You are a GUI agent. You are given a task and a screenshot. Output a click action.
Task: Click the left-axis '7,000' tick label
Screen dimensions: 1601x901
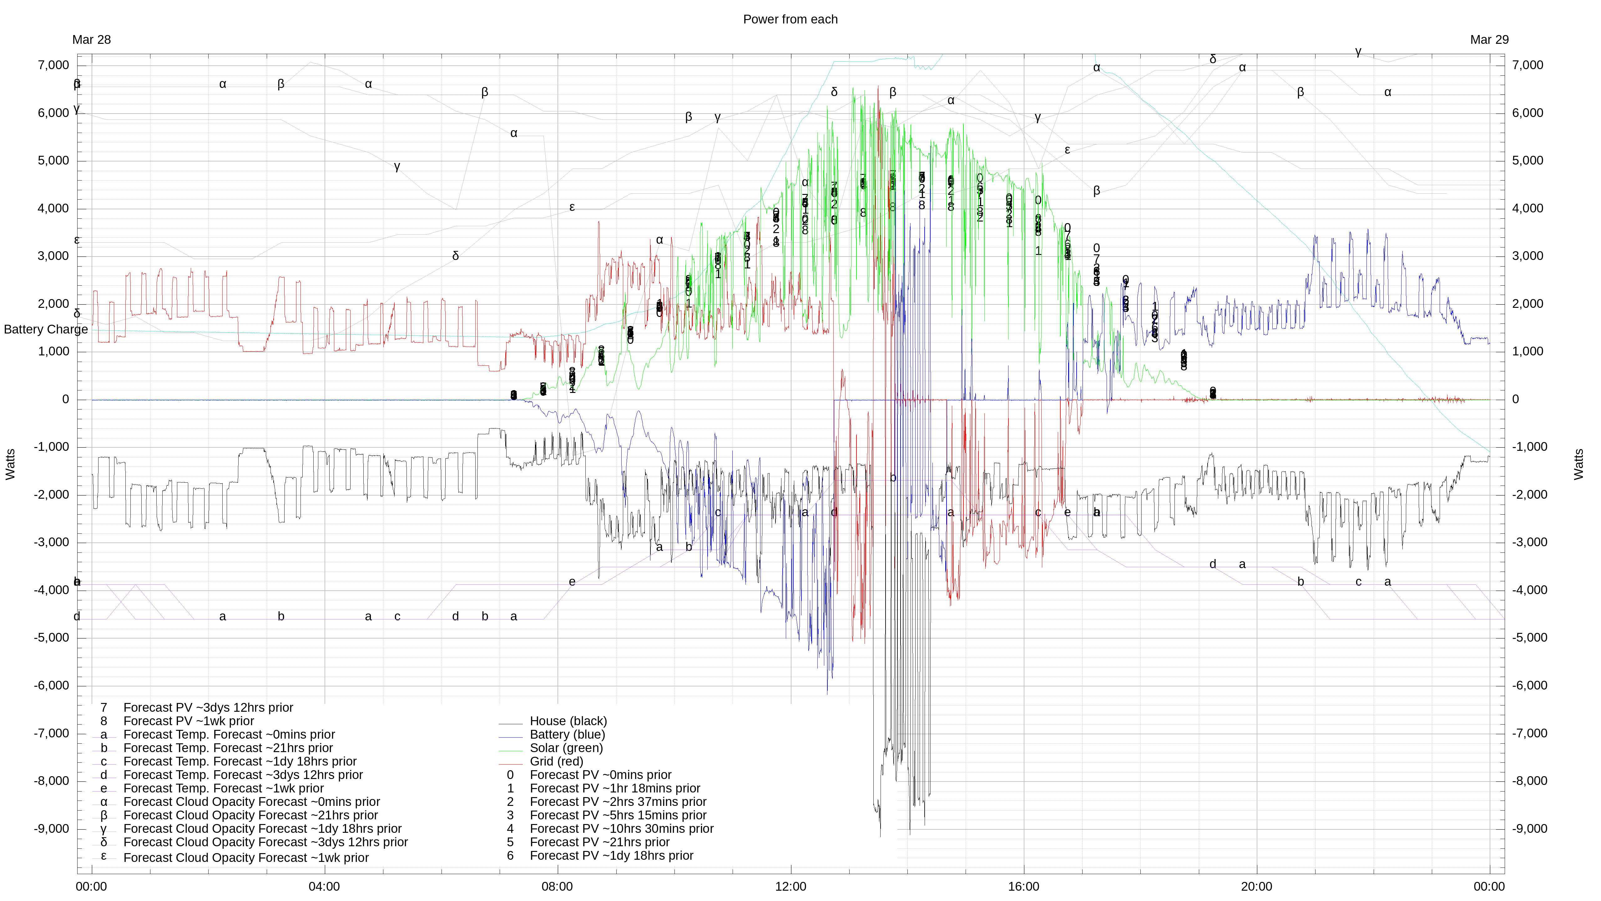pos(53,65)
